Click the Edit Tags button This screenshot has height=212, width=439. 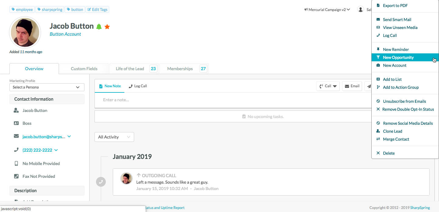click(97, 9)
